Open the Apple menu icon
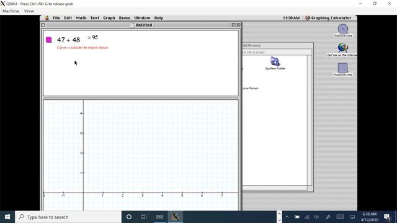Viewport: 397px width, 223px height. [47, 18]
